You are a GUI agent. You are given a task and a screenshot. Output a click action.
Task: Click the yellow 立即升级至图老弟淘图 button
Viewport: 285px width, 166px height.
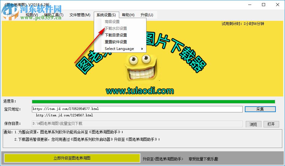coord(72,158)
